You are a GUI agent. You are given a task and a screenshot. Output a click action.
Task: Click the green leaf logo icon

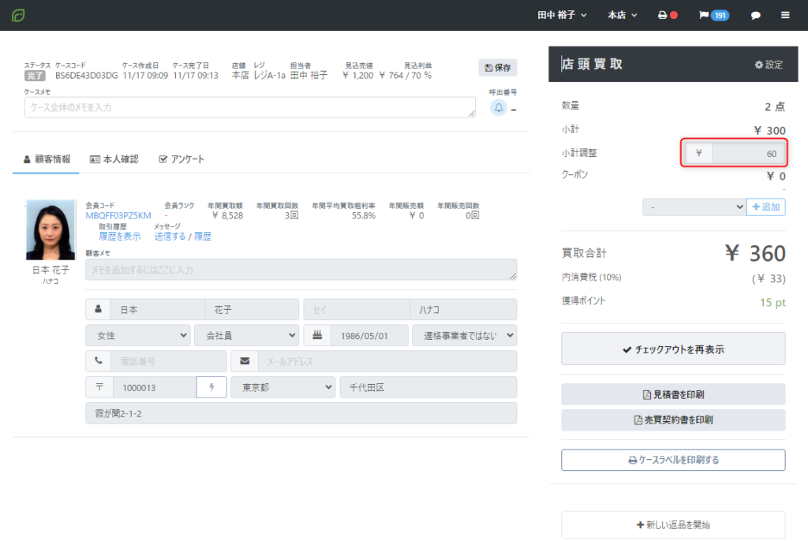pos(18,16)
